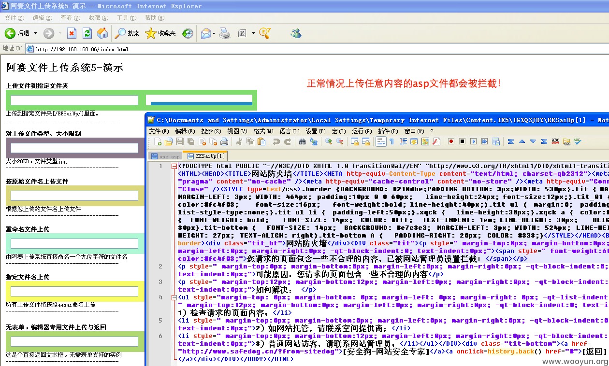
Task: Collapse fold marker at Notepad++ line 1
Action: [174, 166]
